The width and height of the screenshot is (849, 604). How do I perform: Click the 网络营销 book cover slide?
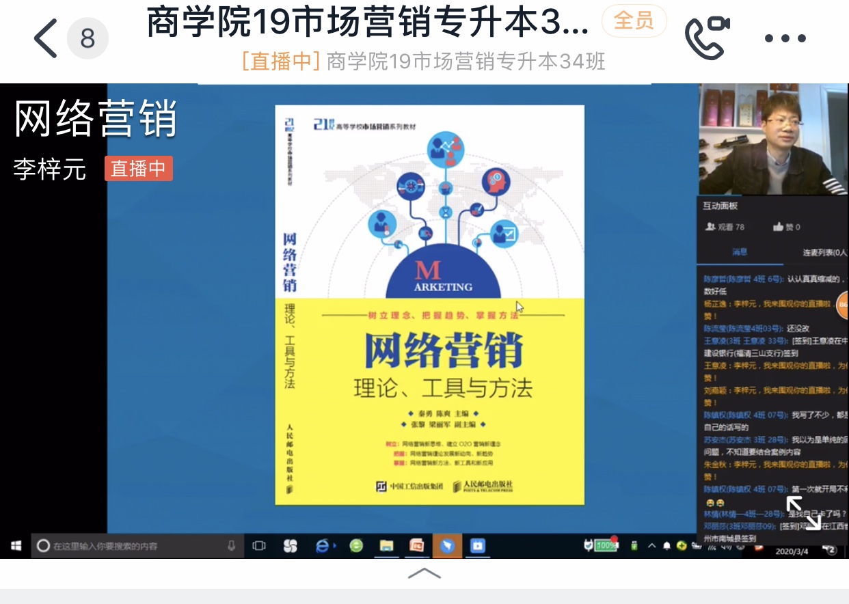(429, 305)
